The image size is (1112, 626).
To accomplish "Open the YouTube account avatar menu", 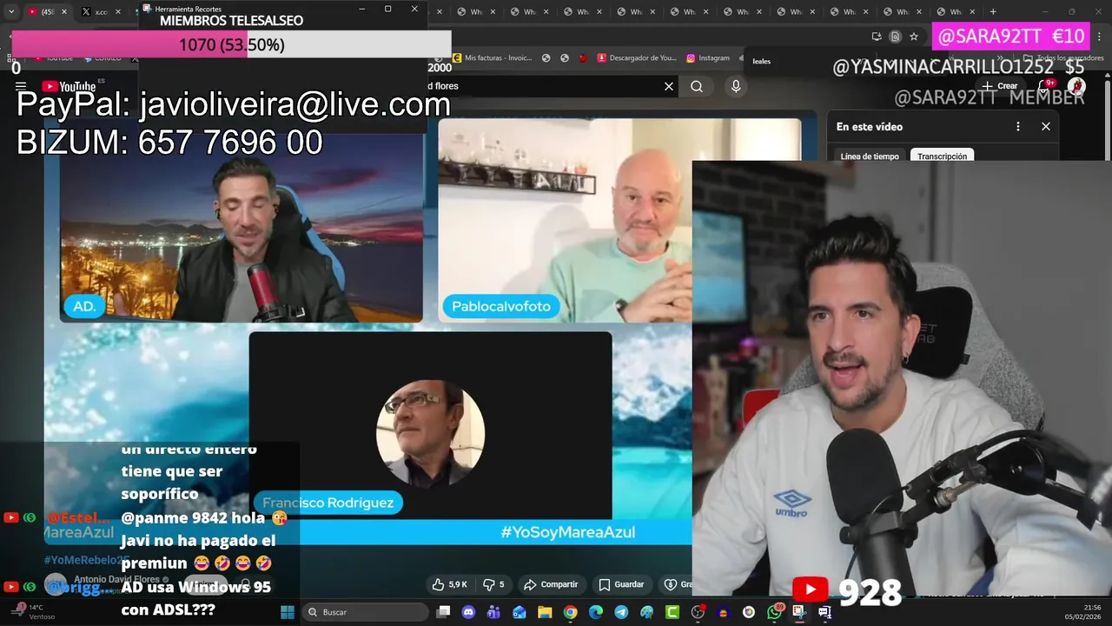I will coord(1076,86).
